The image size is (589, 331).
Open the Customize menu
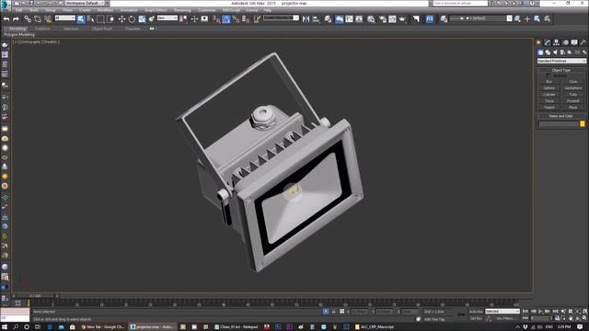point(206,10)
